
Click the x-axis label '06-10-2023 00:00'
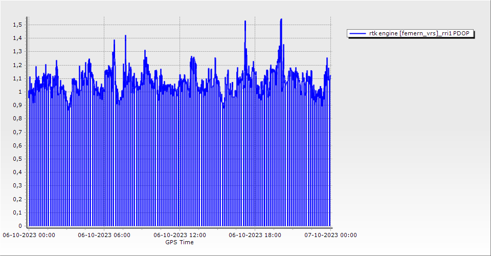click(x=29, y=235)
